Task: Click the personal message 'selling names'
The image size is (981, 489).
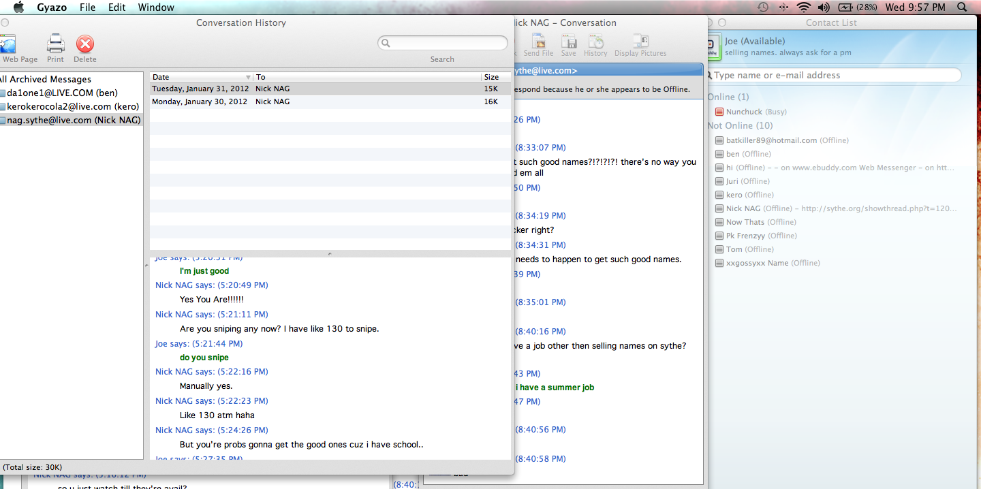Action: click(x=788, y=52)
